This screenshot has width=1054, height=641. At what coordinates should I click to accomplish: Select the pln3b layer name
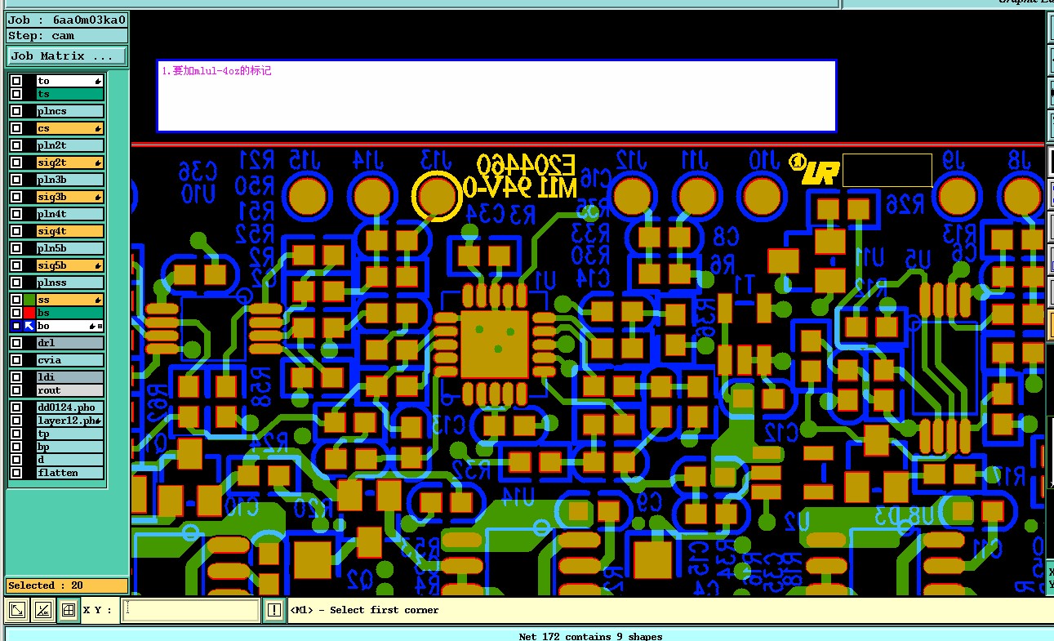tap(70, 180)
